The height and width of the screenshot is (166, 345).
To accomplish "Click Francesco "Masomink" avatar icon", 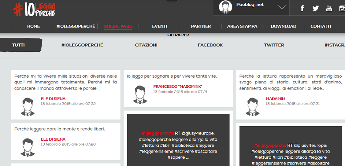I will click(x=140, y=95).
